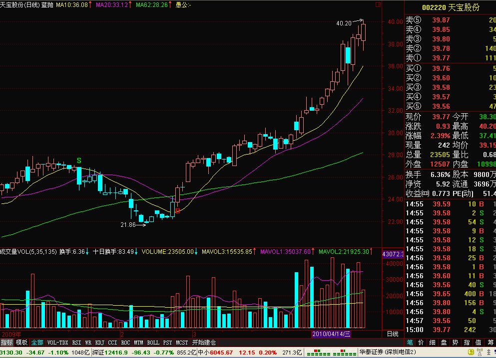The width and height of the screenshot is (496, 358).
Task: Click the 总量 23505 value
Action: tap(440, 155)
